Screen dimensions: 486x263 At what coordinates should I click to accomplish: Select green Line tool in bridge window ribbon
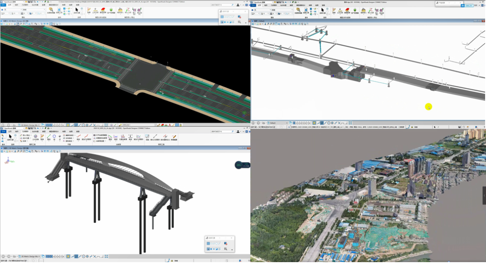coord(49,136)
